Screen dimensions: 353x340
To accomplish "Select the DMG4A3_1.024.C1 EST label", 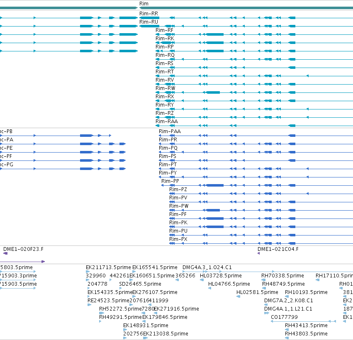I will [207, 267].
